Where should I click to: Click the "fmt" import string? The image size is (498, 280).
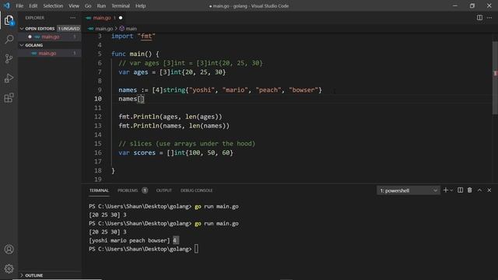(x=146, y=37)
